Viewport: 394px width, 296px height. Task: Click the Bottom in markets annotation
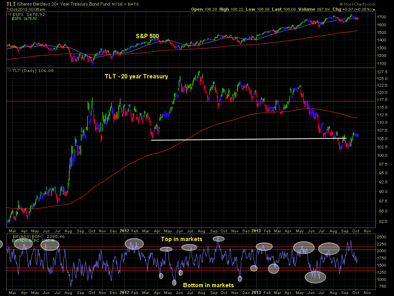click(x=208, y=285)
